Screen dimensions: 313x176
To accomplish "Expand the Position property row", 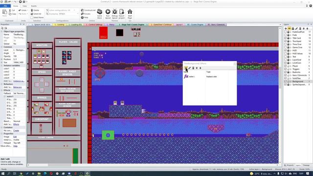I will pos(2,59).
